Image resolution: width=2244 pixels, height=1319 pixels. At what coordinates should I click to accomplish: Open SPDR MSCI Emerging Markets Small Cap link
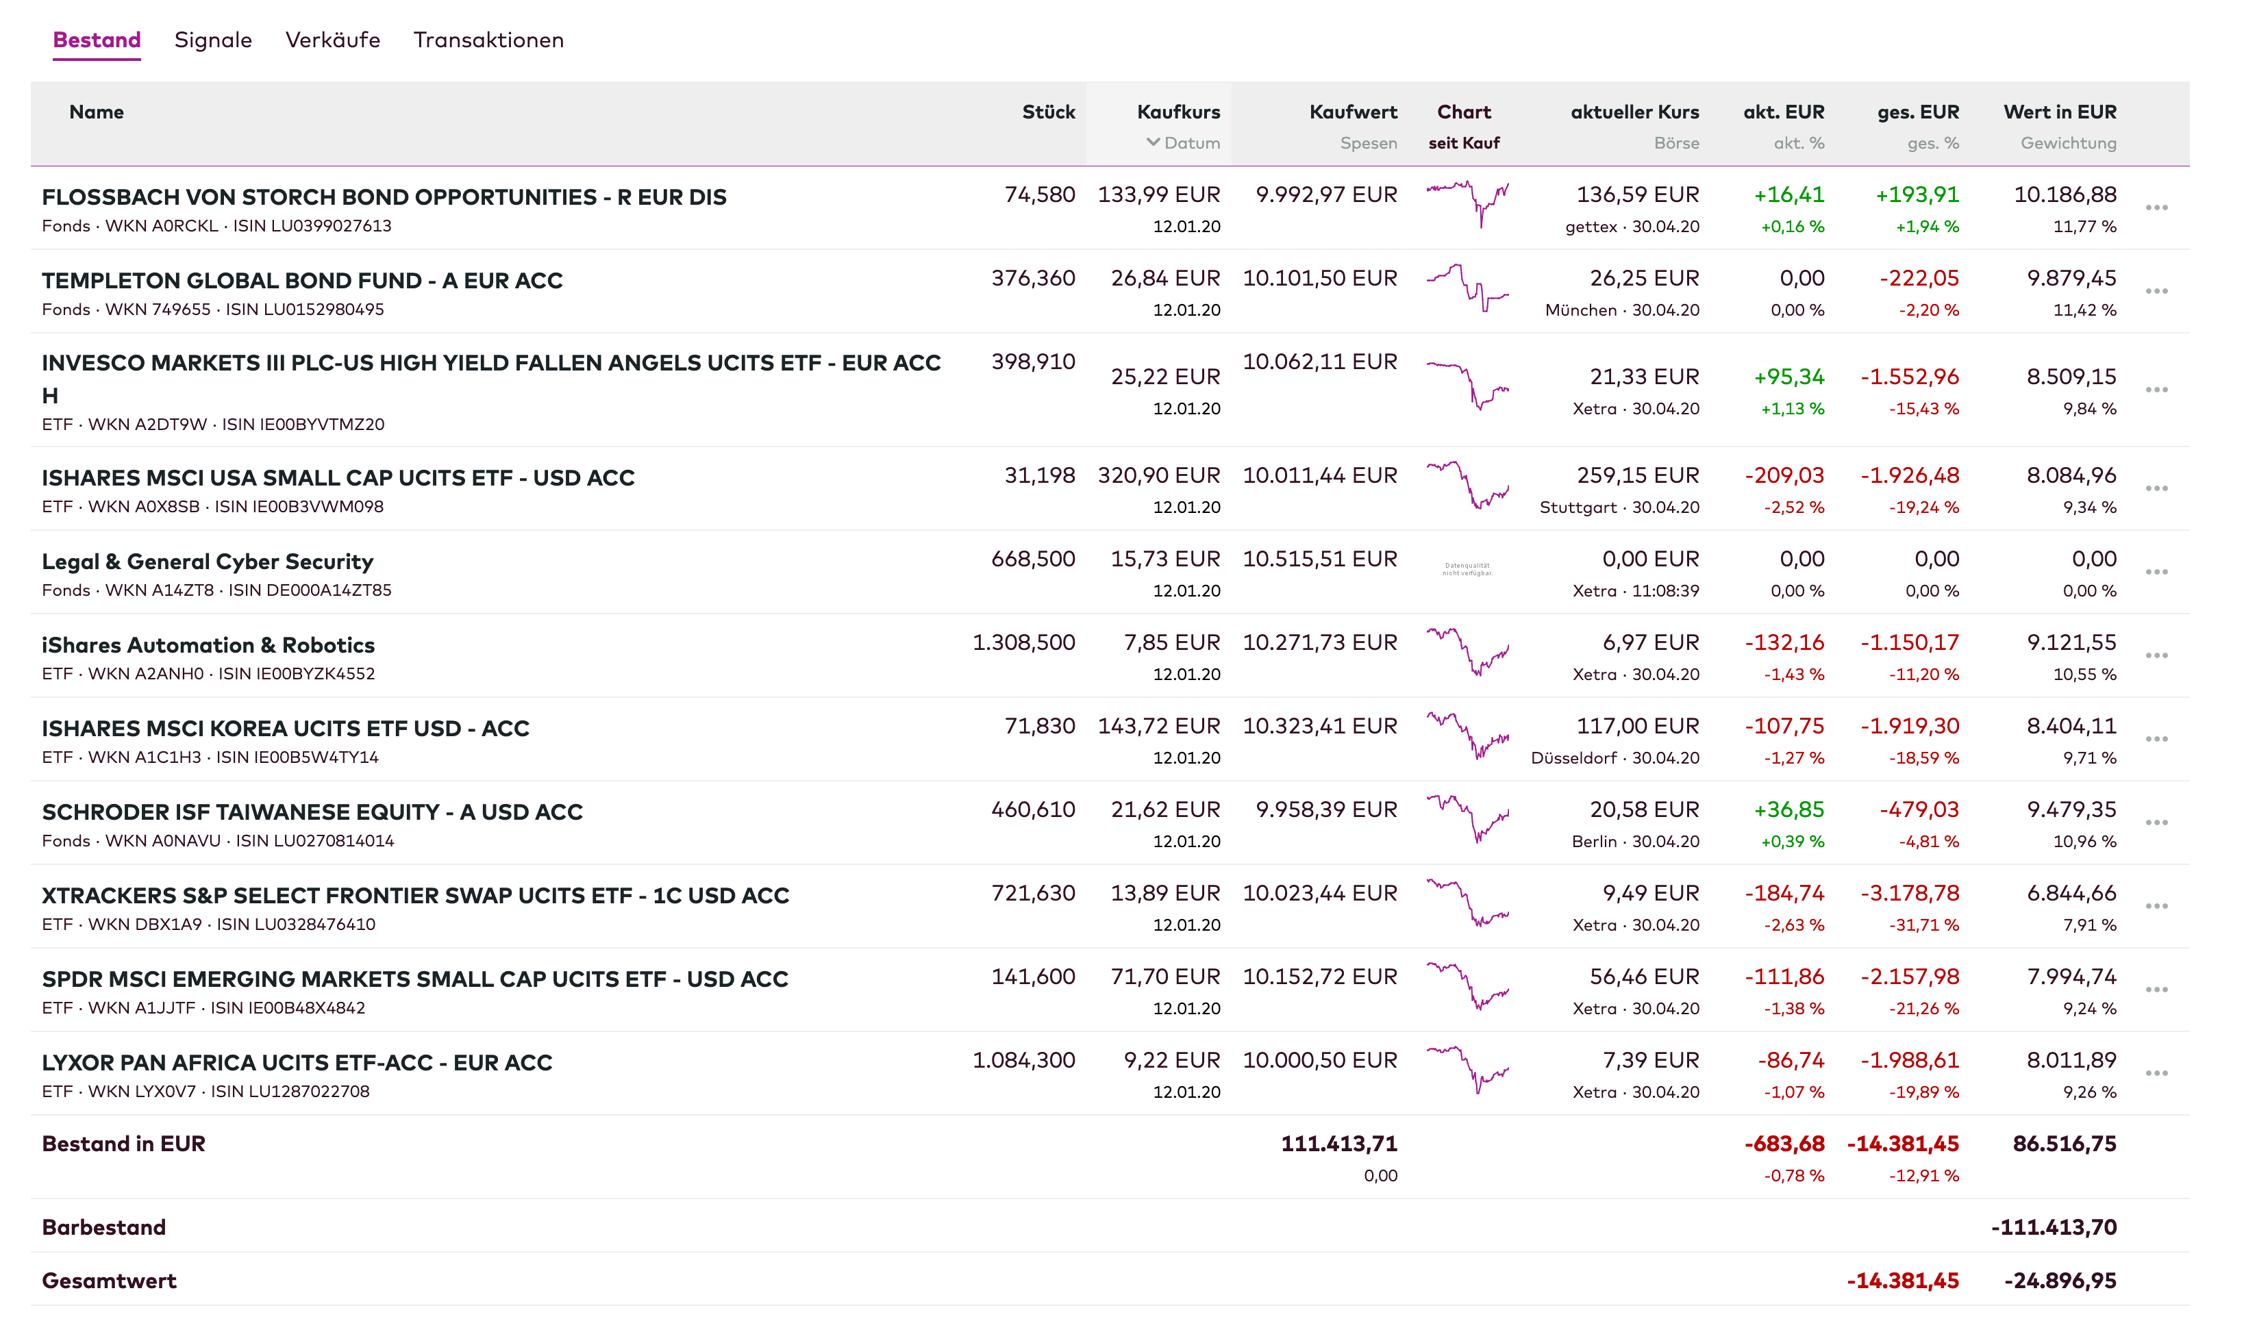(x=414, y=979)
